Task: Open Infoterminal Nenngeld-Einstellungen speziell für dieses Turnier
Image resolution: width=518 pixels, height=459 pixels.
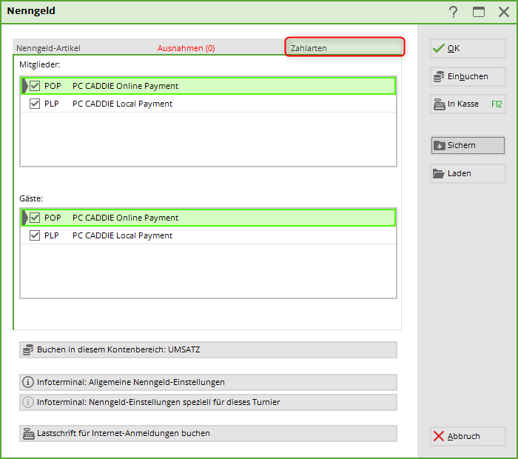Action: tap(208, 402)
